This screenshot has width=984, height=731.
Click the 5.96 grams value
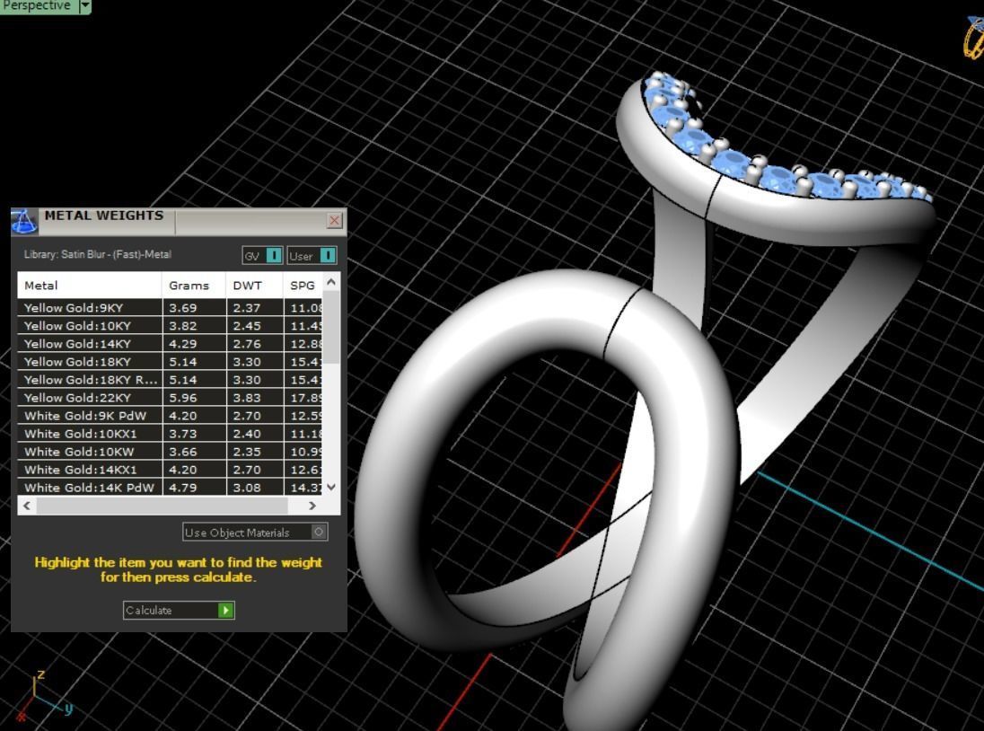tap(182, 398)
